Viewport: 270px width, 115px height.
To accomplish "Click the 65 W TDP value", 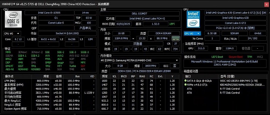I will [x=89, y=18].
